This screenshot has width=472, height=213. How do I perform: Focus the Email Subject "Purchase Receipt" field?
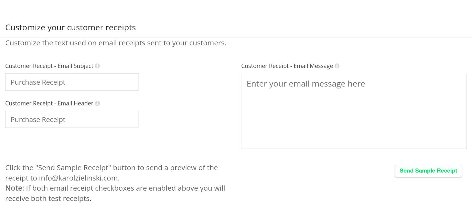pyautogui.click(x=72, y=82)
